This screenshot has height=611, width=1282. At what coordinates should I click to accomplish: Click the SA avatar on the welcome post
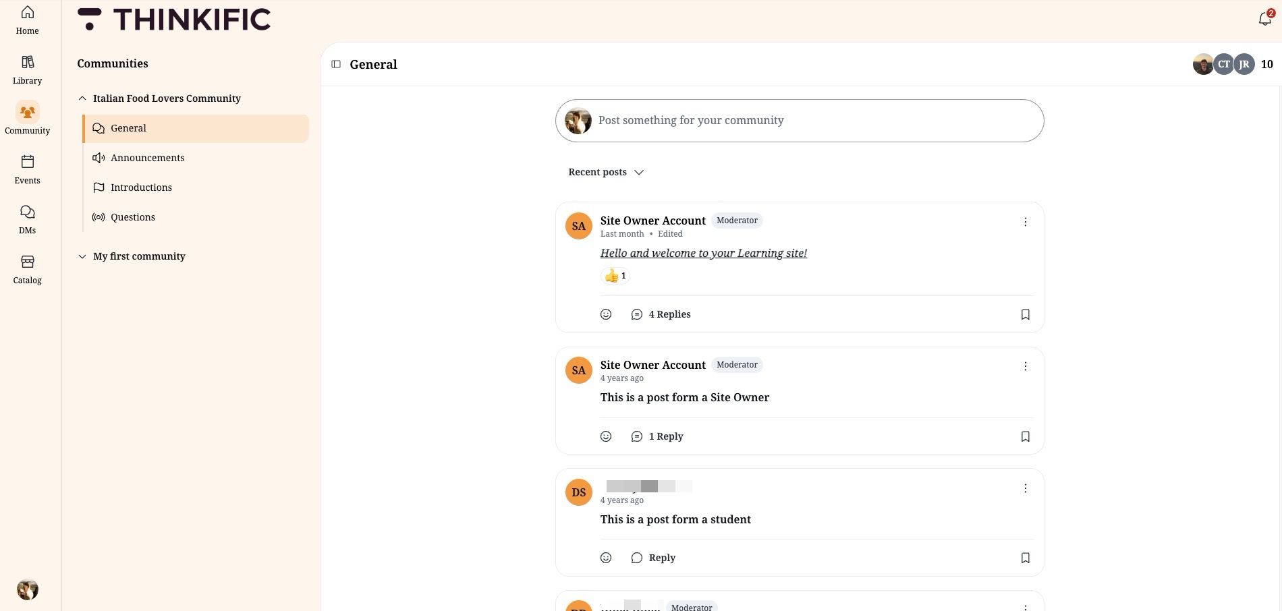[x=579, y=226]
